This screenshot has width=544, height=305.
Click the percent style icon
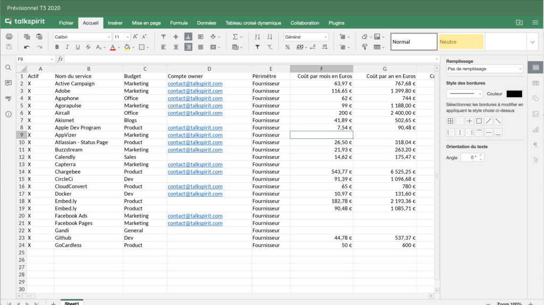click(287, 47)
